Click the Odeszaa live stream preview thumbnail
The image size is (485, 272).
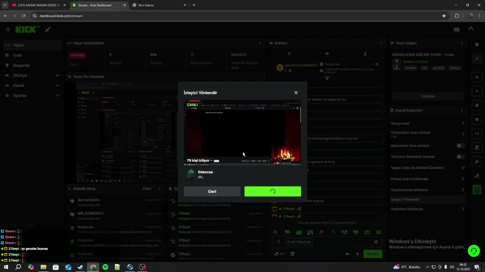242,133
